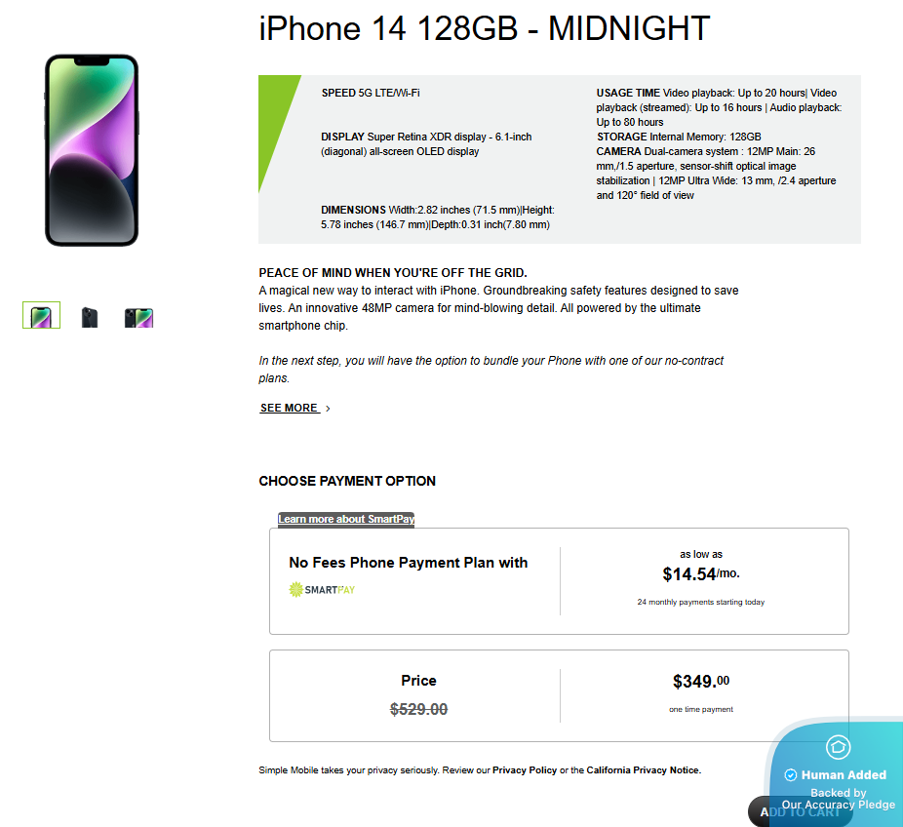Open Learn more about SmartPay link
Screen dimensions: 903x827
point(346,519)
